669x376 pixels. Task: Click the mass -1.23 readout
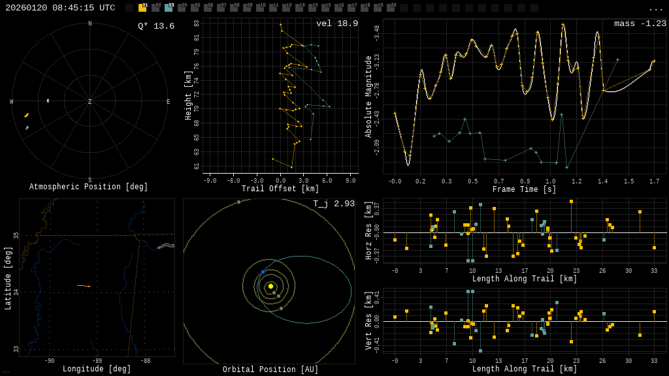[640, 23]
